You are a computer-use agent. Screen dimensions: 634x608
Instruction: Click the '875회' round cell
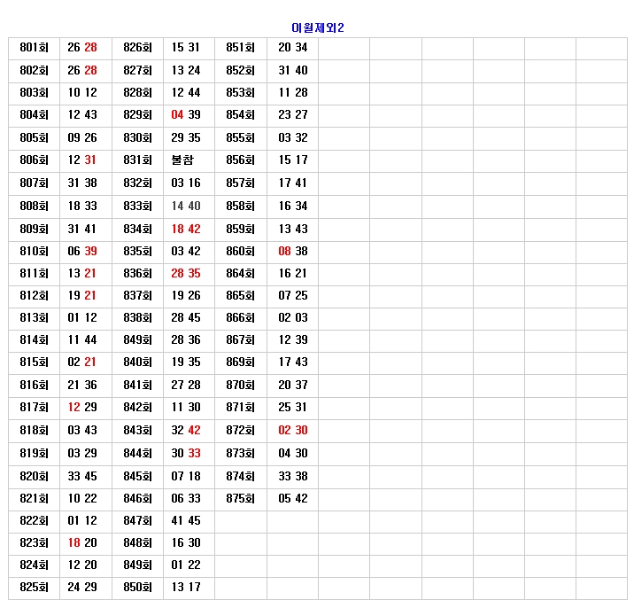tap(240, 498)
